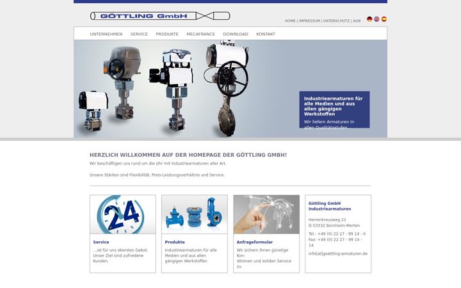Open the SERVICE menu item

pos(139,34)
